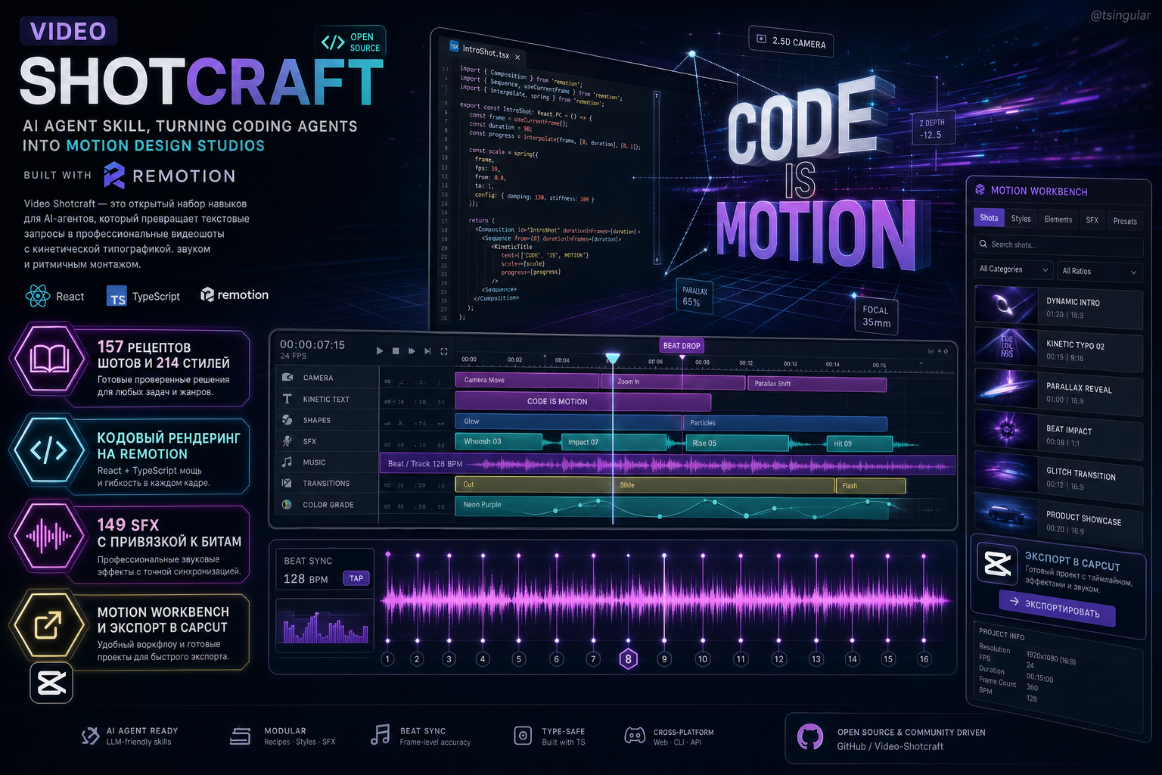Viewport: 1162px width, 775px height.
Task: Open the GitHub / Video-Shotcraft link
Action: click(890, 746)
